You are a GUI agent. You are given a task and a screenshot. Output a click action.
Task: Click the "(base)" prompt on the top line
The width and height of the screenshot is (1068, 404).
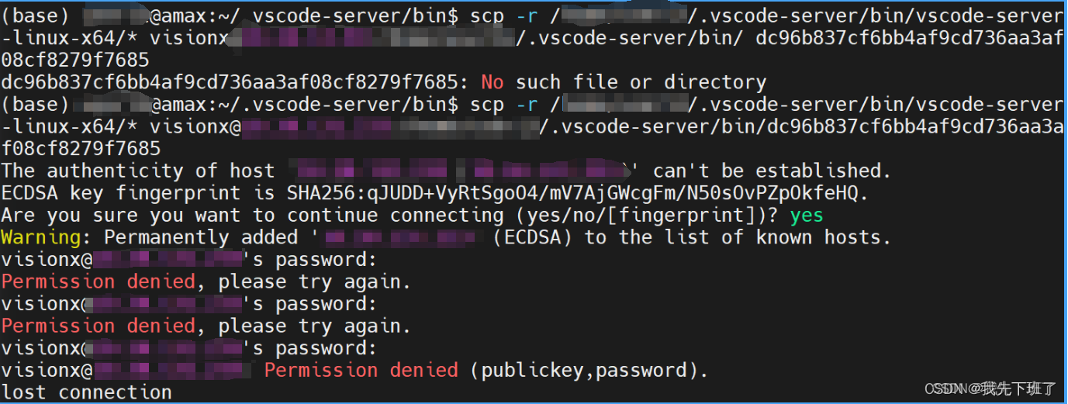point(36,16)
